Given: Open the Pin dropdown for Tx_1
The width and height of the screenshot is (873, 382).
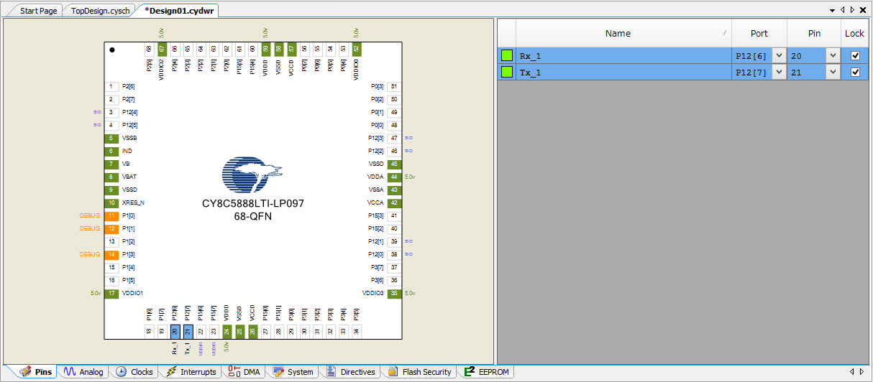Looking at the screenshot, I should click(x=833, y=72).
